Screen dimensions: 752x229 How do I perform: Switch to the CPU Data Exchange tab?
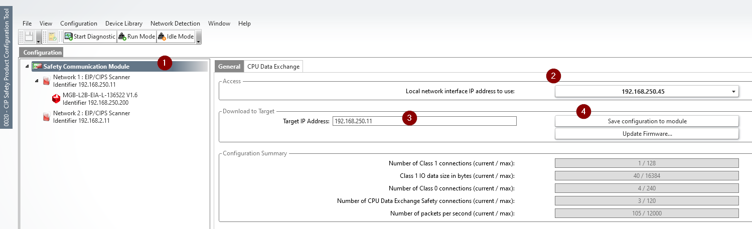(273, 67)
